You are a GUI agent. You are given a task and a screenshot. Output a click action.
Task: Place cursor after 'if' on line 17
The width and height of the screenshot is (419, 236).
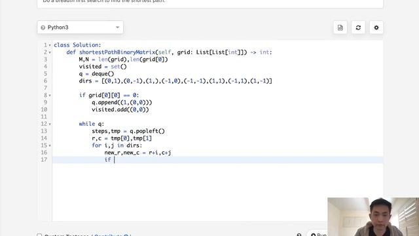[x=114, y=160]
